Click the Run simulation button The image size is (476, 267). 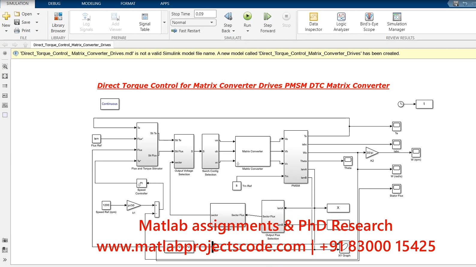coord(247,17)
